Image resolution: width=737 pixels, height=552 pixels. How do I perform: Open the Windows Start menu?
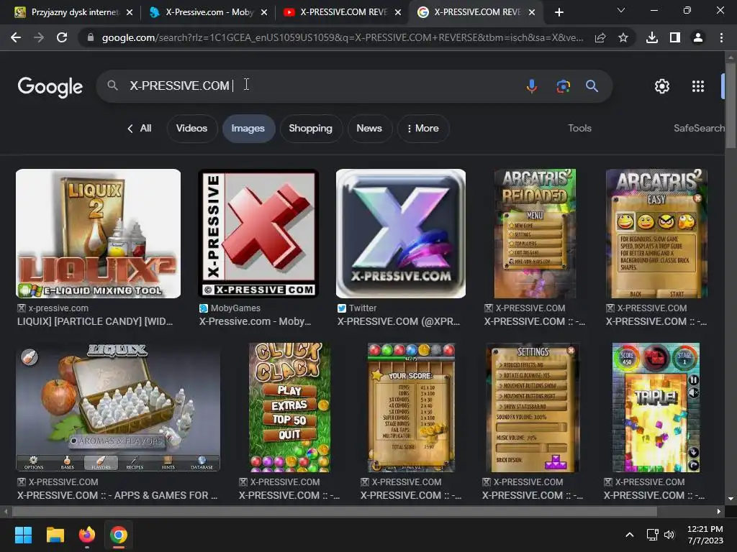point(23,535)
